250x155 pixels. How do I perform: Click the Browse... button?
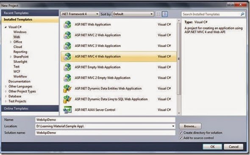(190, 126)
